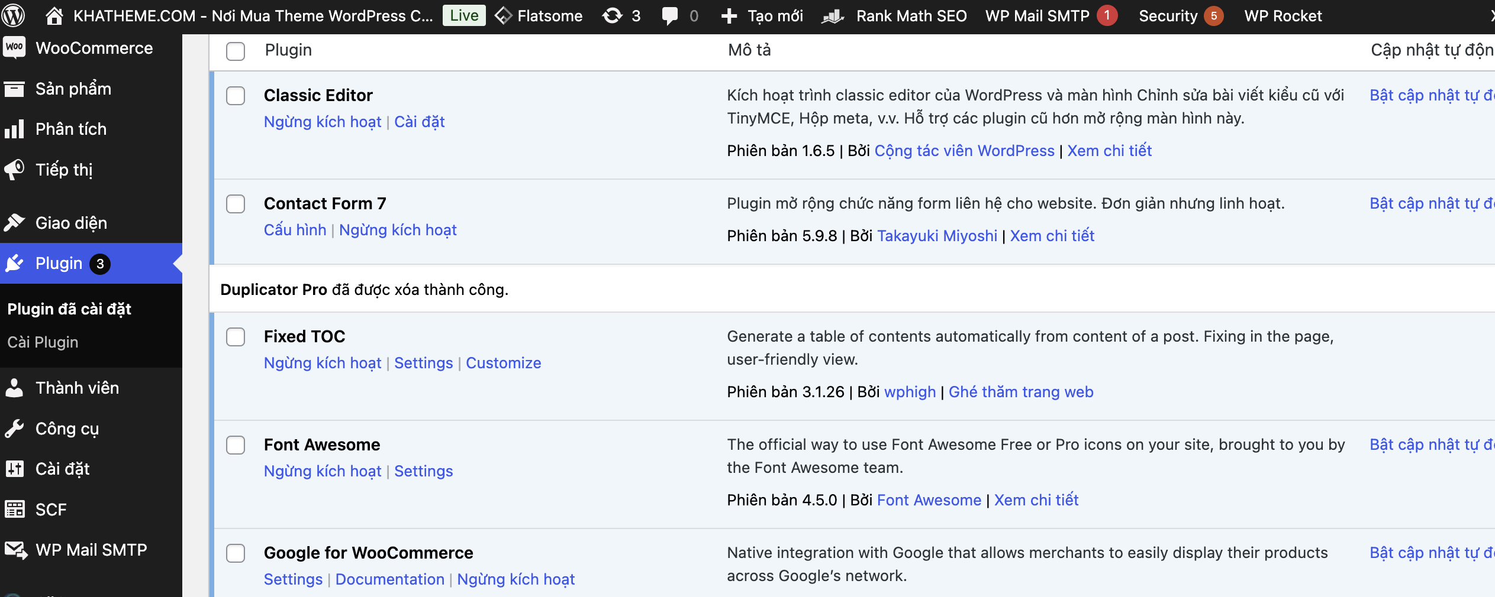Click the Thành viên user icon
This screenshot has height=597, width=1495.
coord(14,388)
